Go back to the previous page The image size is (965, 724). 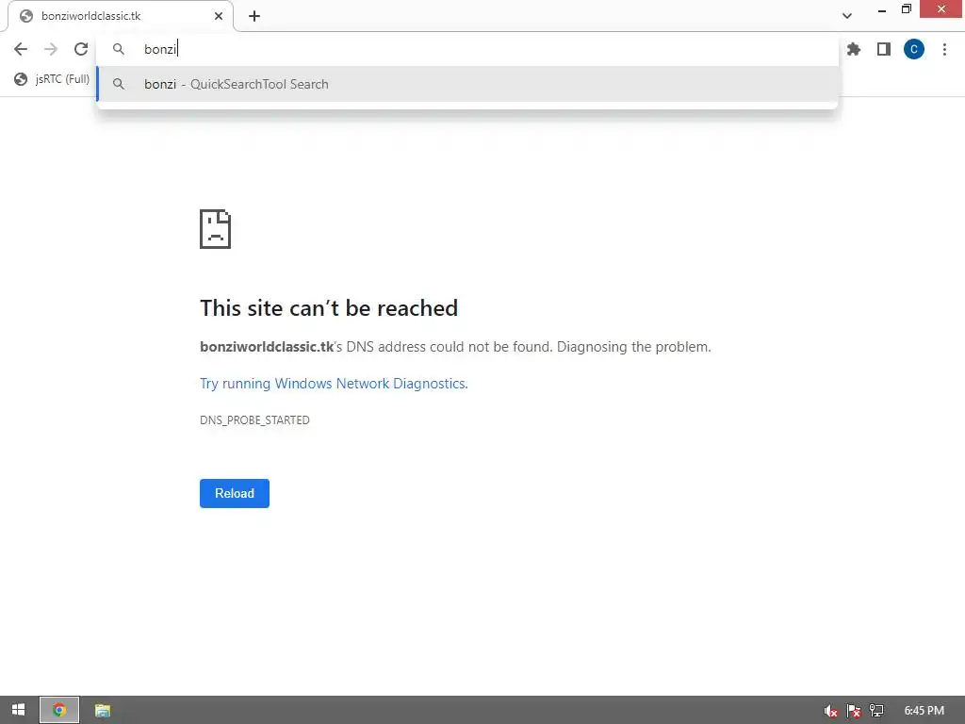tap(21, 49)
